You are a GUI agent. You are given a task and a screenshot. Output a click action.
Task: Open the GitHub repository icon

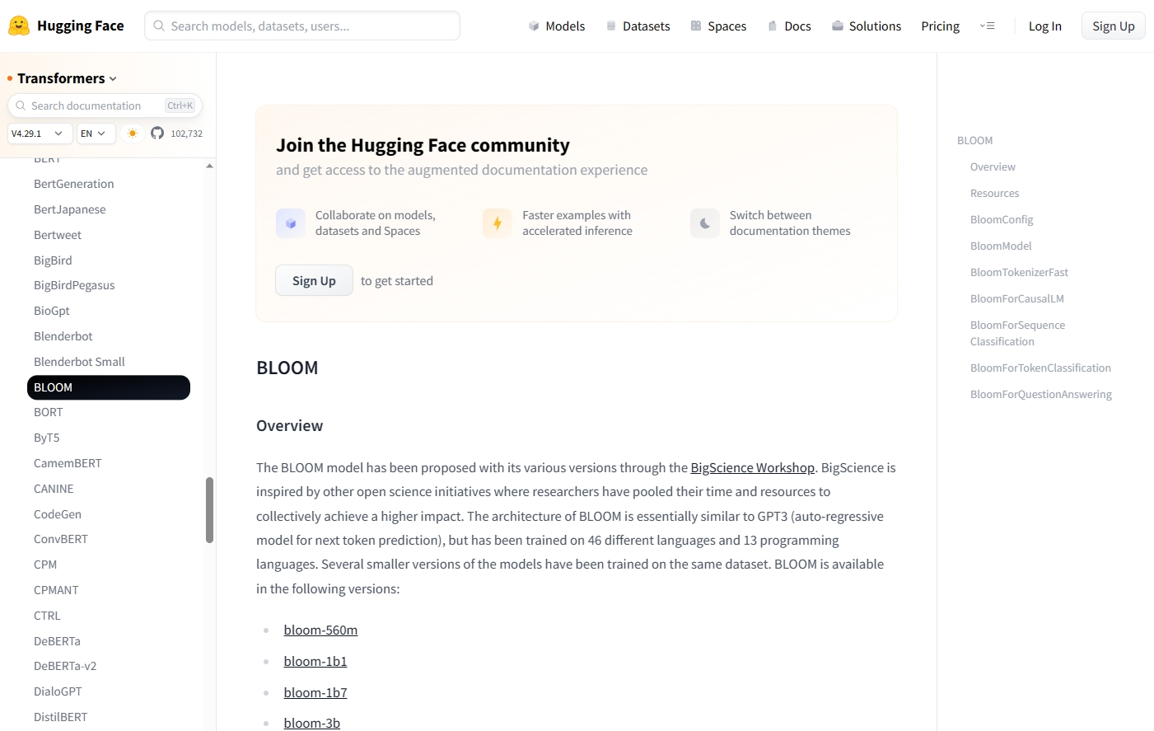157,134
